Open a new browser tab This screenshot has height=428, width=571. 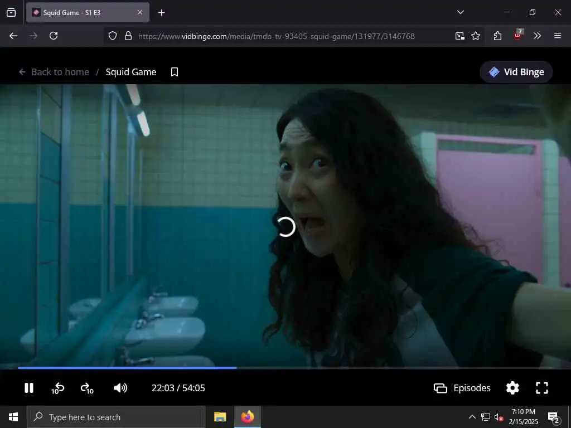coord(161,13)
